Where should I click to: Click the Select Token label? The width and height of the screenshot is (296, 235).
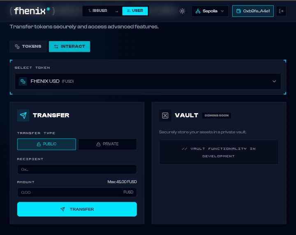[x=32, y=67]
